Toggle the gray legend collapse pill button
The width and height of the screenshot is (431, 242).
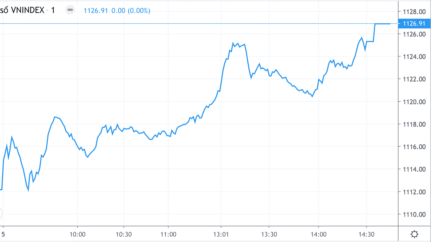point(70,10)
